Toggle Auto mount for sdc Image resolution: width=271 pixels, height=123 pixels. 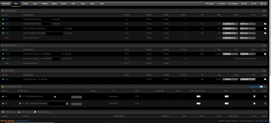point(199,96)
